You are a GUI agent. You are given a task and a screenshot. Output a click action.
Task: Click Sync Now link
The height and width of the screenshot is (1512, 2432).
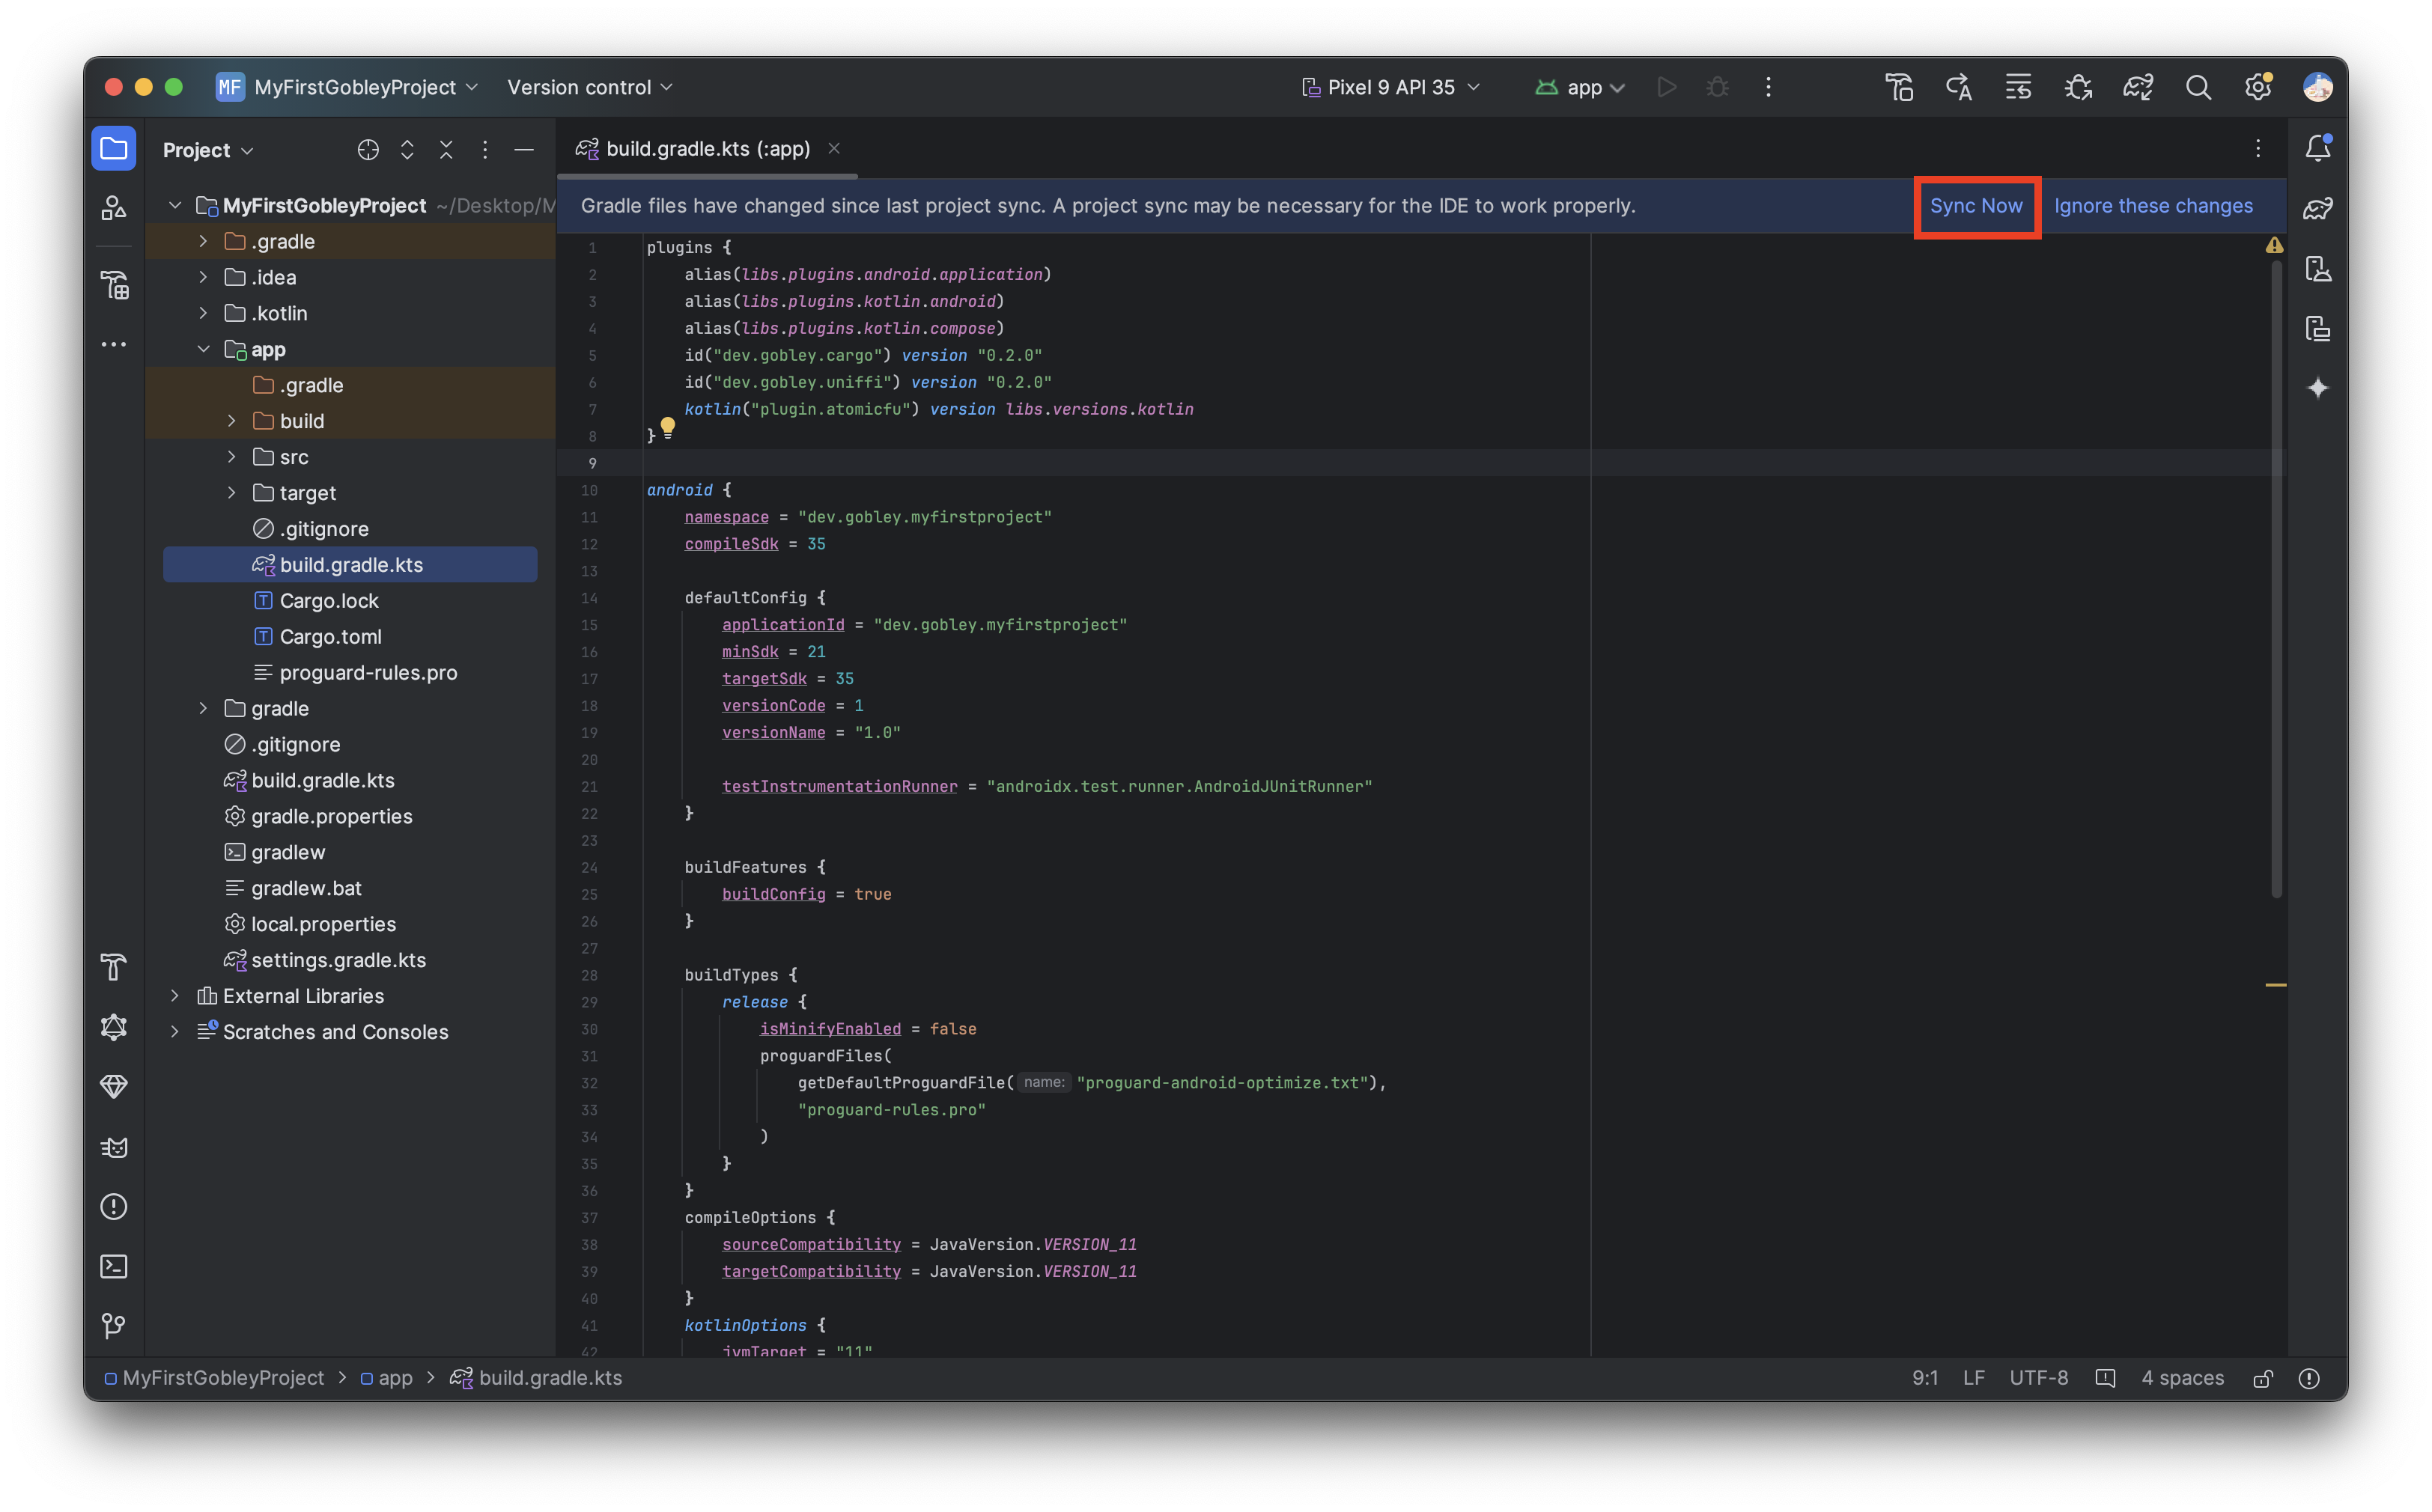pos(1976,206)
